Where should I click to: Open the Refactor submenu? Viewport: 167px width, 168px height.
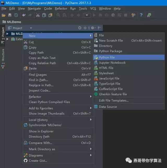[x=58, y=97]
